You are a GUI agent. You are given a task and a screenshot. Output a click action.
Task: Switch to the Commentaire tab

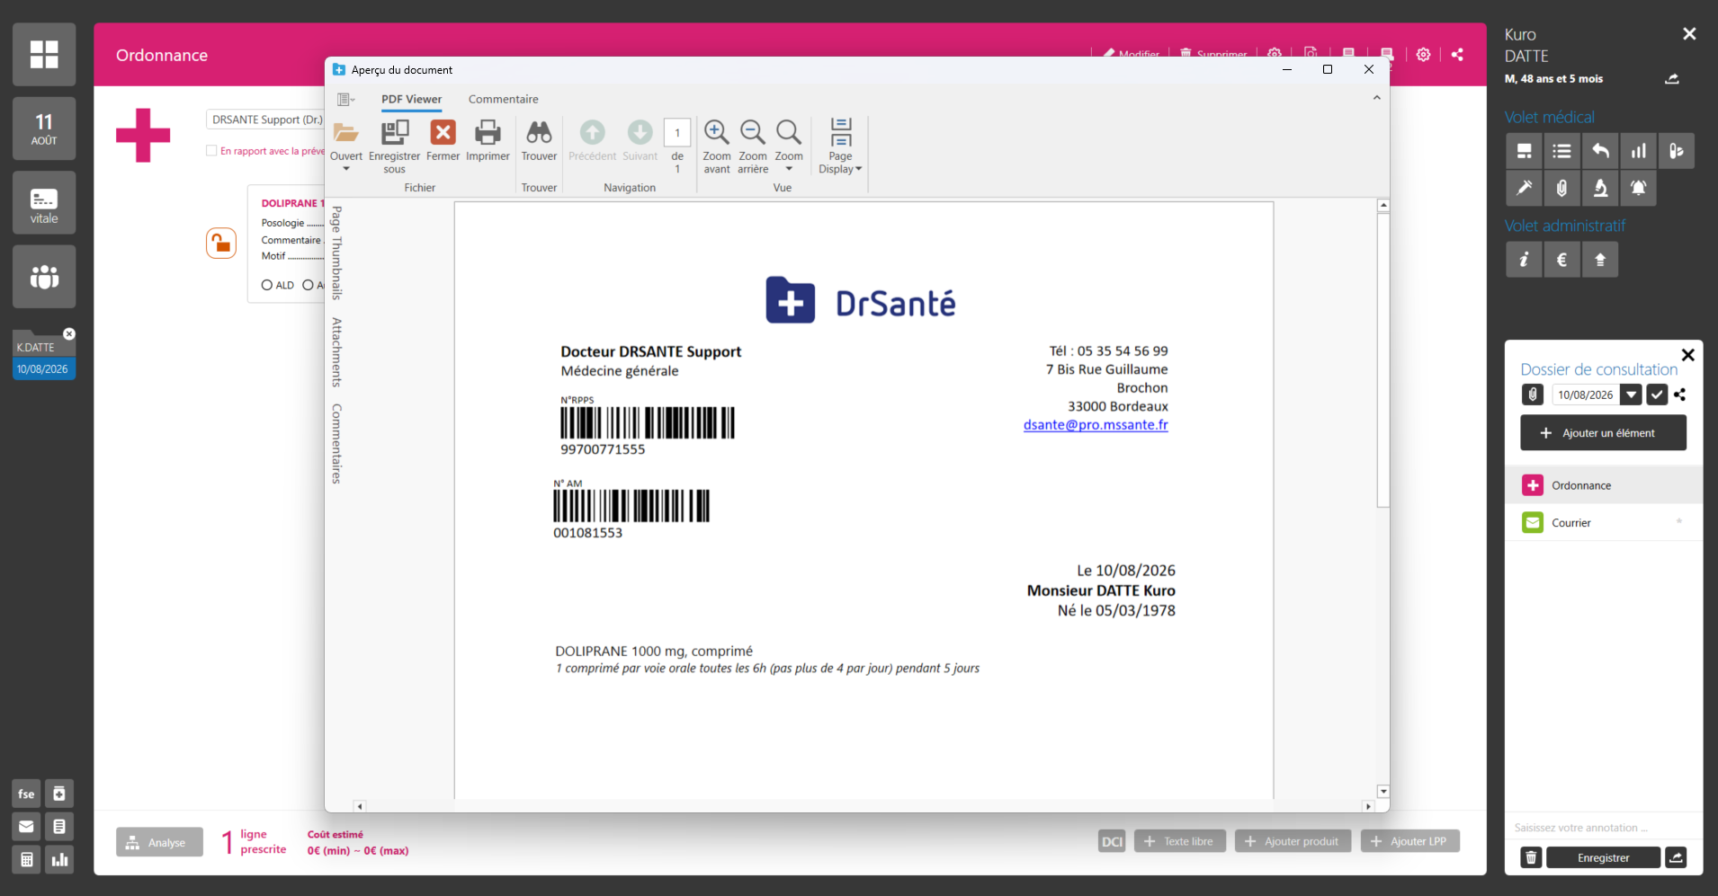click(x=503, y=100)
